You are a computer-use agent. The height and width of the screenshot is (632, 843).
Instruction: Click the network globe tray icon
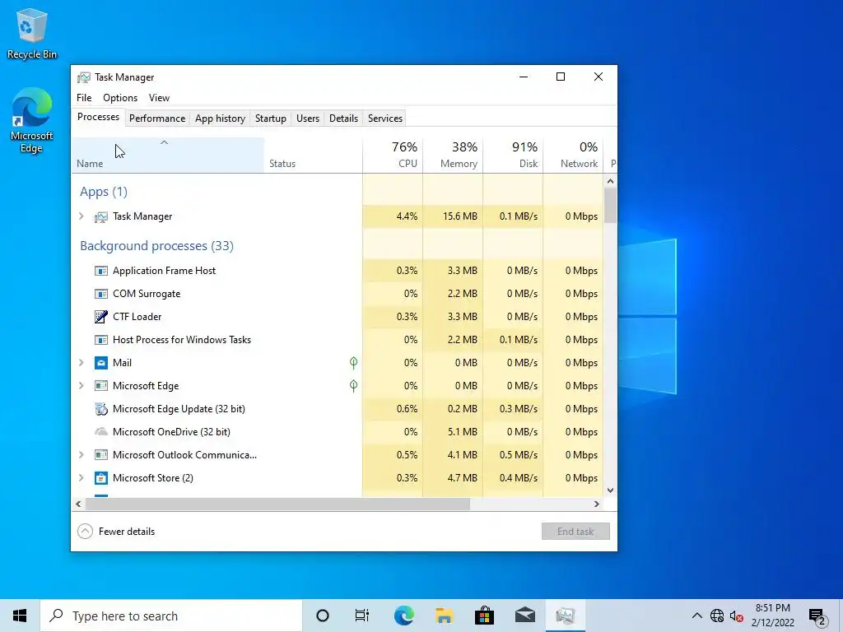[717, 616]
